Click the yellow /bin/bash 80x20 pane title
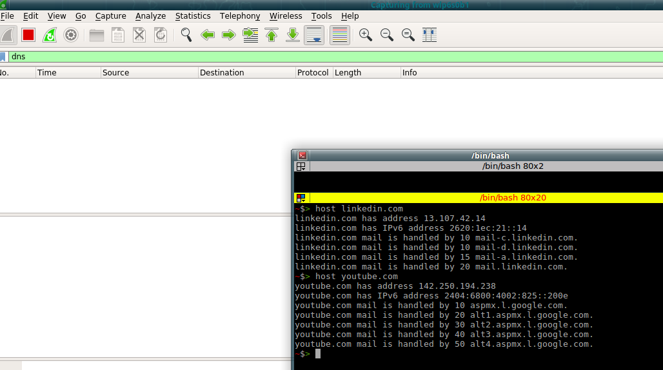The image size is (663, 370). pyautogui.click(x=513, y=198)
